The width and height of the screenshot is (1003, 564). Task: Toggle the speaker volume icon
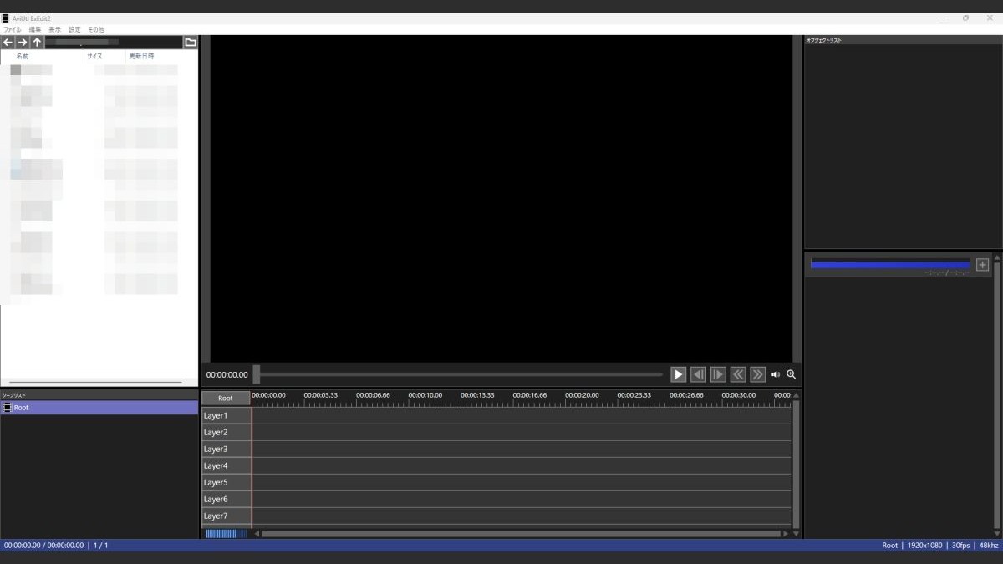(776, 374)
